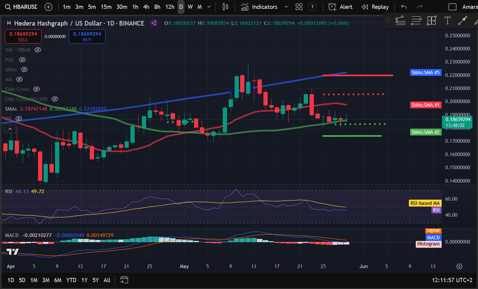Click the RSI-based MA label

(425, 203)
